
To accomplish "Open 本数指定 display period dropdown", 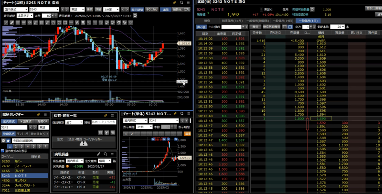I will pyautogui.click(x=25, y=16).
